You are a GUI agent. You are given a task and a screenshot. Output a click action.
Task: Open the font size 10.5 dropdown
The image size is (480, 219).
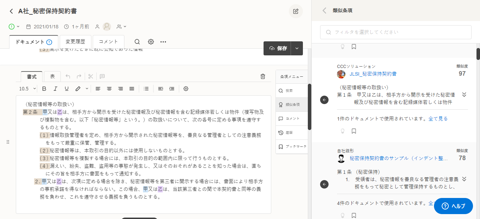pyautogui.click(x=27, y=89)
